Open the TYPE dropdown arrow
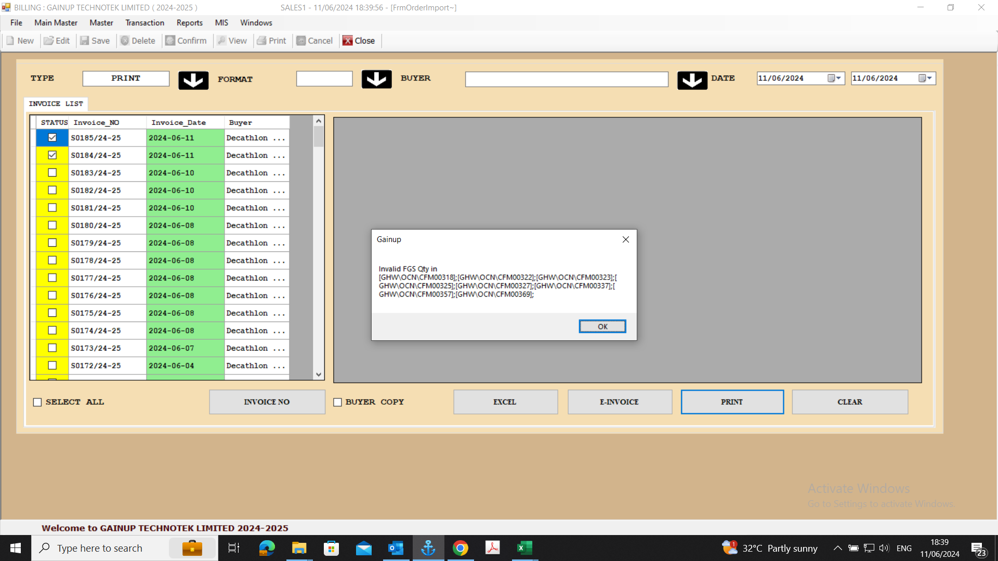 [193, 80]
